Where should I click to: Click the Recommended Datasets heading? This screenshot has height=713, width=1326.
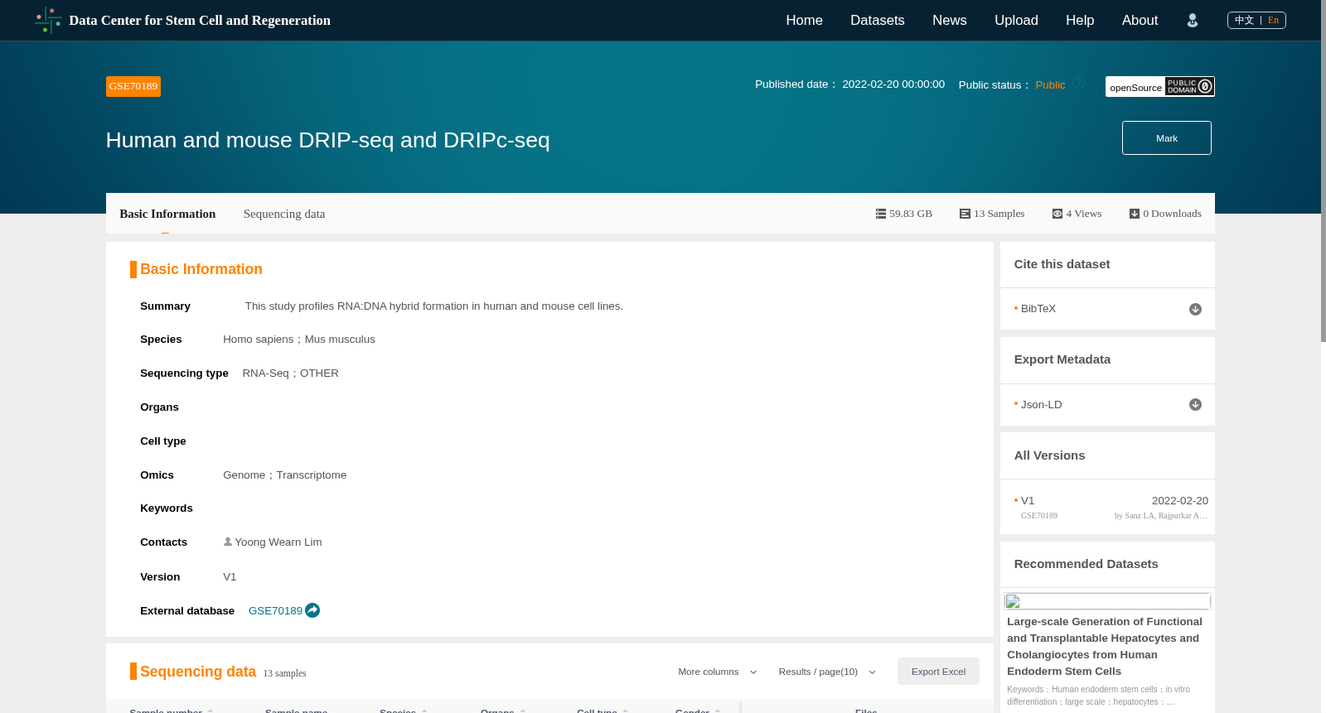(1086, 564)
